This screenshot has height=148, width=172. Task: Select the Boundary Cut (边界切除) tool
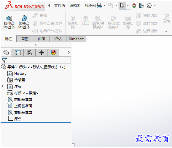coord(147,31)
